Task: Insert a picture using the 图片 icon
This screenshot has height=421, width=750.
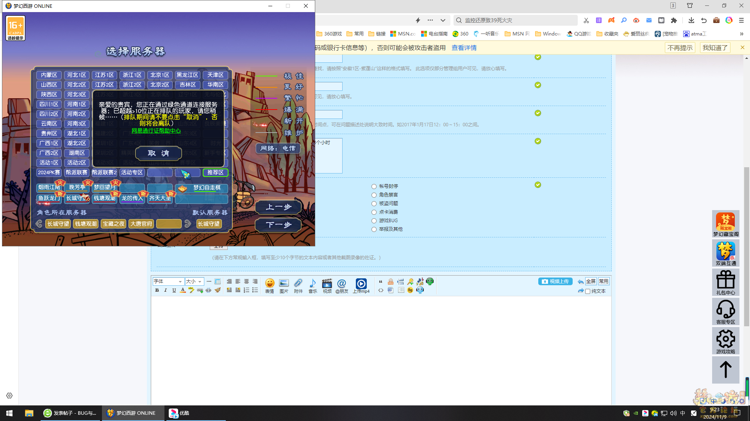Action: [284, 286]
